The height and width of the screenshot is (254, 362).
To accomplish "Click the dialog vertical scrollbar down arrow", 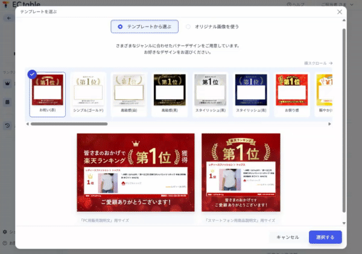I will coord(344,223).
